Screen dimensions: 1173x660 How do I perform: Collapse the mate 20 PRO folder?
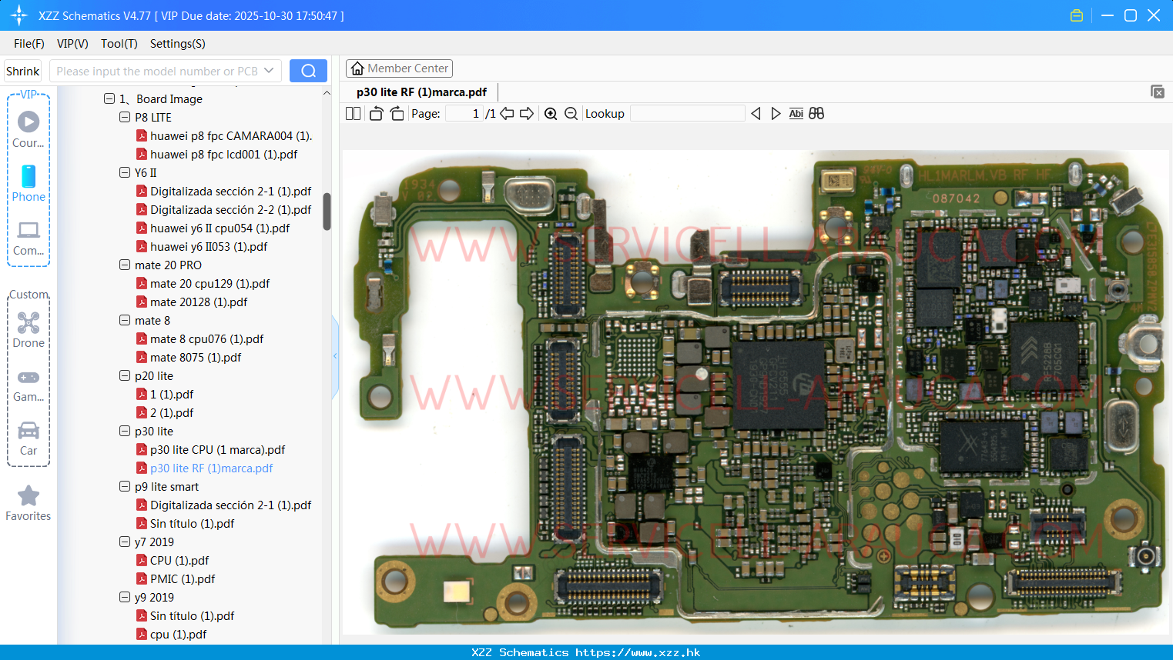pyautogui.click(x=125, y=265)
